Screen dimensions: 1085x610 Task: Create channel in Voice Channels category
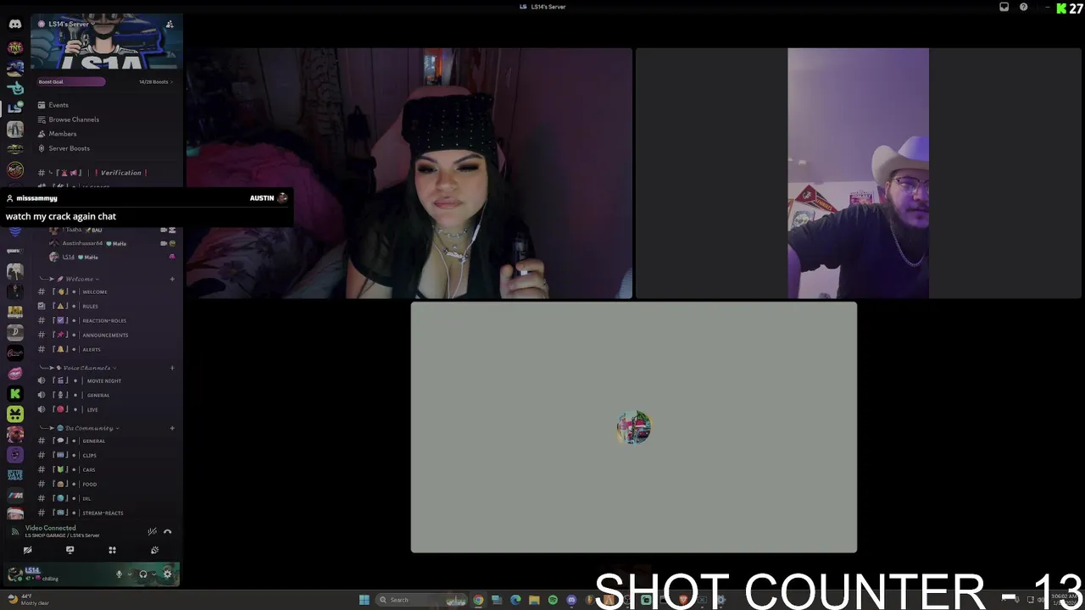tap(172, 368)
